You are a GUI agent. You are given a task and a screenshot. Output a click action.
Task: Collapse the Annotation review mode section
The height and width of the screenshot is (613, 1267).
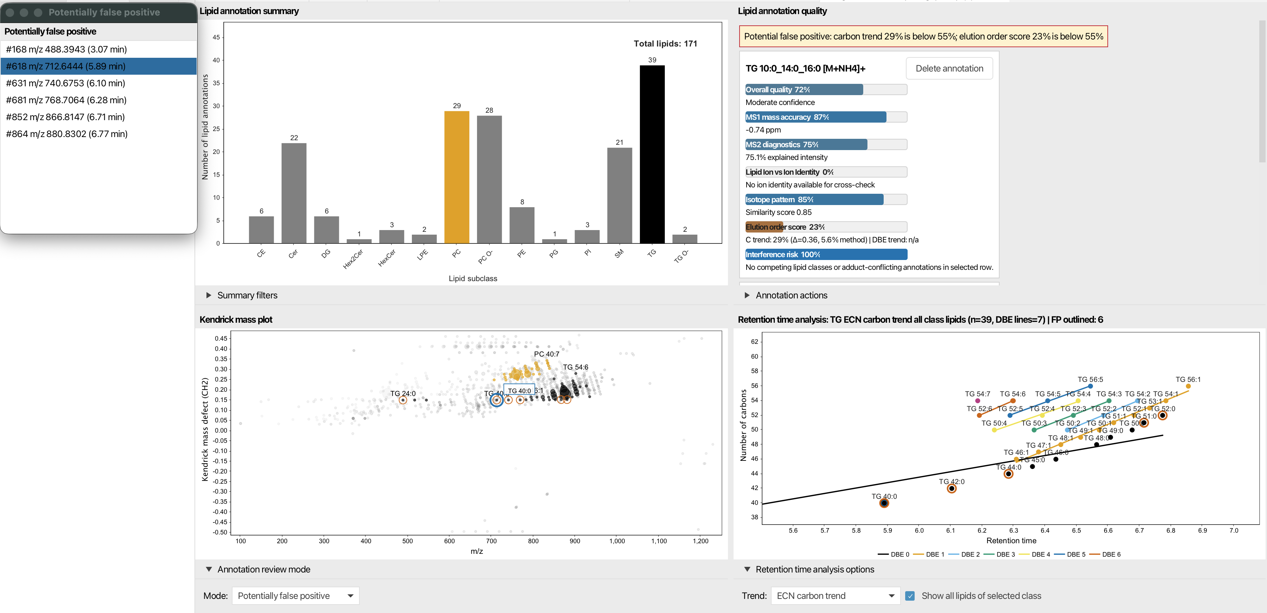click(x=209, y=569)
